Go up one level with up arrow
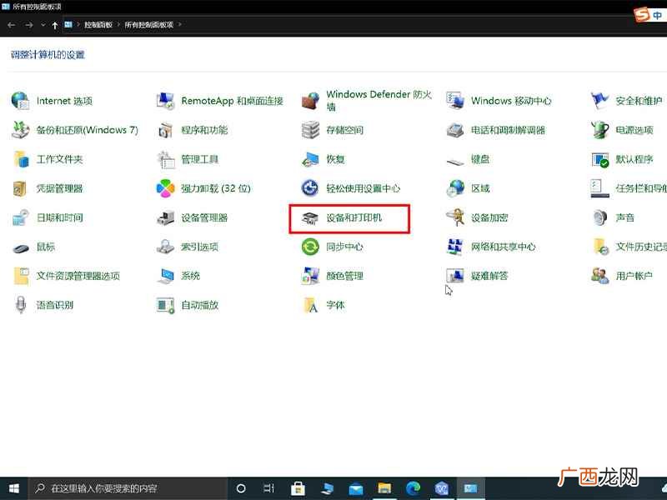The width and height of the screenshot is (667, 500). (x=55, y=25)
